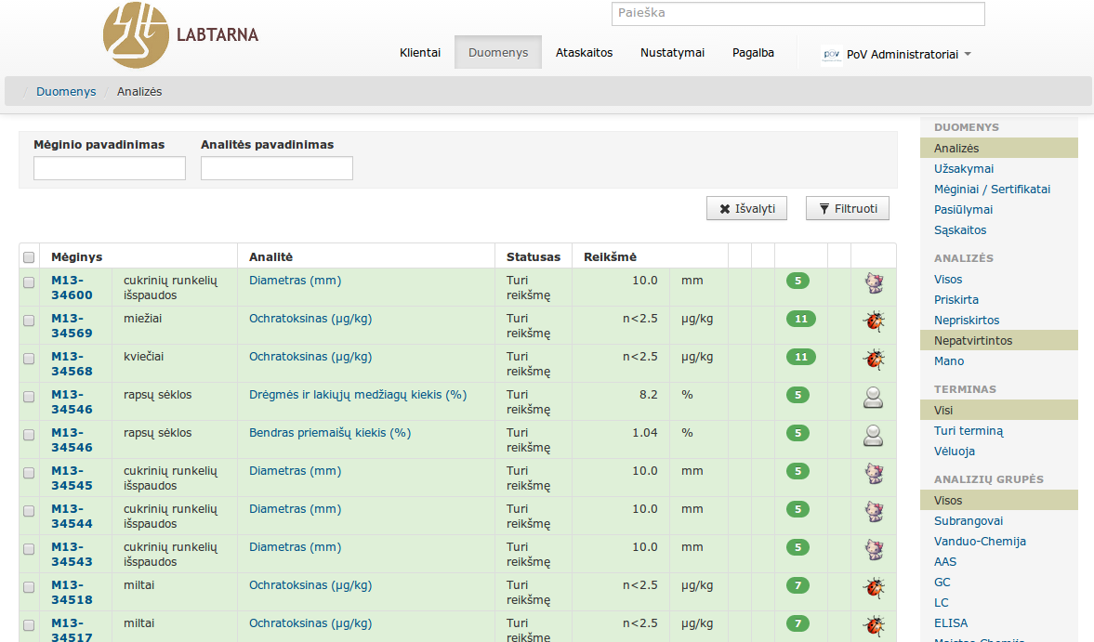Tick the checkbox for sample M13-34569
Screen dimensions: 1094x642
(x=29, y=320)
